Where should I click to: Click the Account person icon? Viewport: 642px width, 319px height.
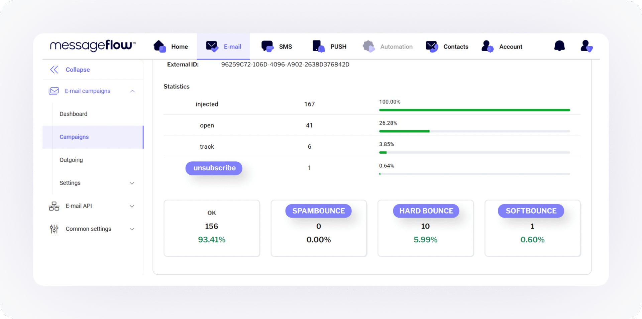487,46
